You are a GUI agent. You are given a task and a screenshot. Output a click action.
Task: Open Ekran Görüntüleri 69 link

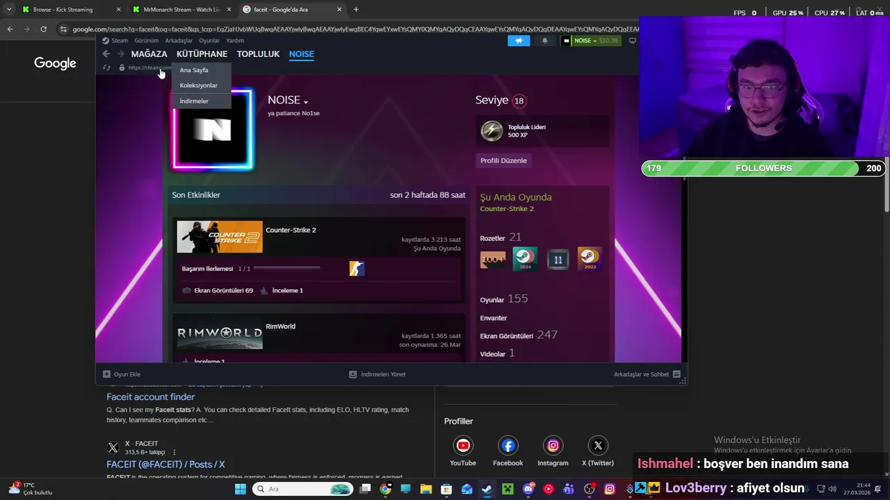[x=223, y=290]
